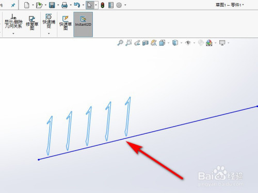Expand the Options gear dropdown arrow
This screenshot has width=258, height=193.
pos(125,5)
